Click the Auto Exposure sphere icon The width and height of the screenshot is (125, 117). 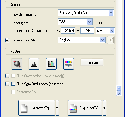click(17, 64)
